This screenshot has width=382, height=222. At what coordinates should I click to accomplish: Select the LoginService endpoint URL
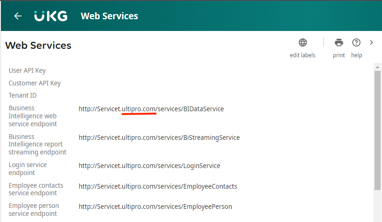[149, 166]
